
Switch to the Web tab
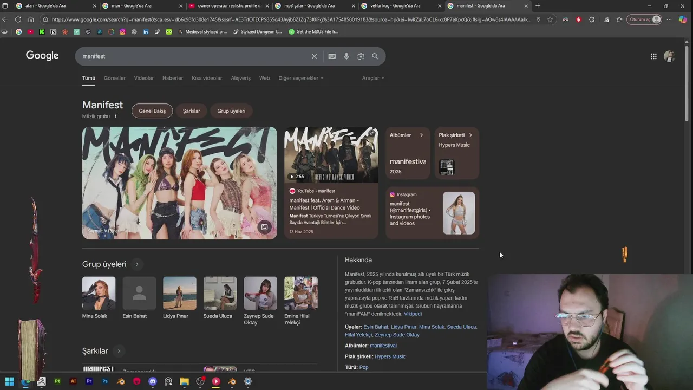point(264,78)
